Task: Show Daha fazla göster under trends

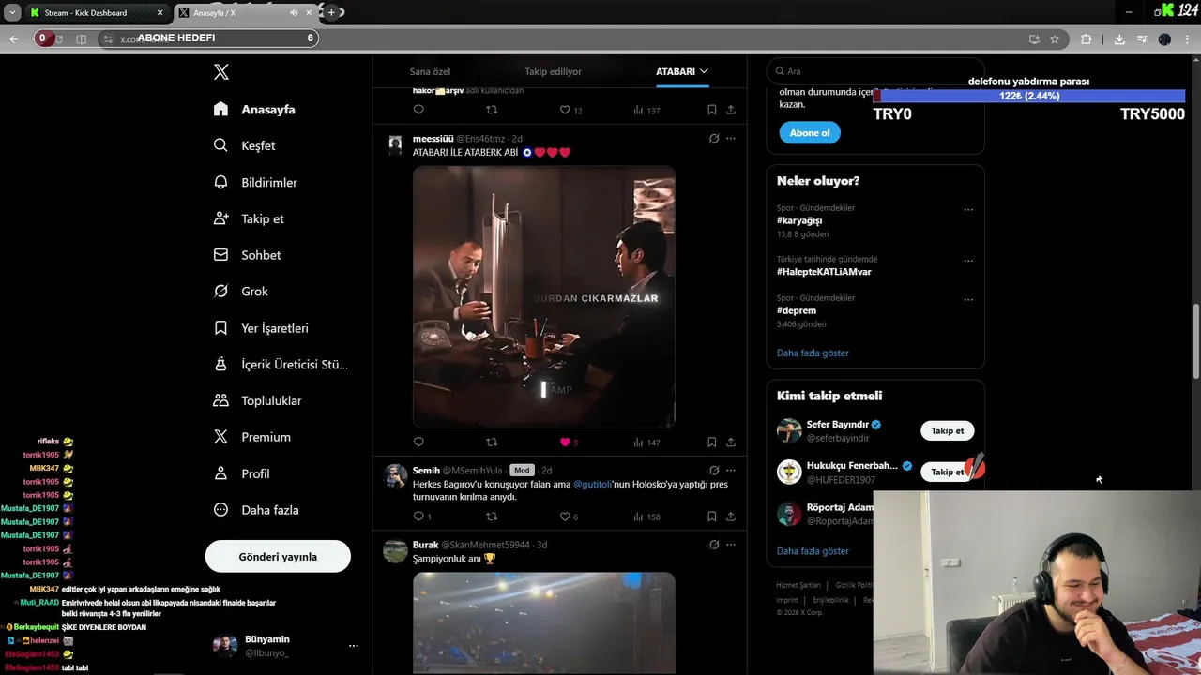Action: pyautogui.click(x=813, y=353)
